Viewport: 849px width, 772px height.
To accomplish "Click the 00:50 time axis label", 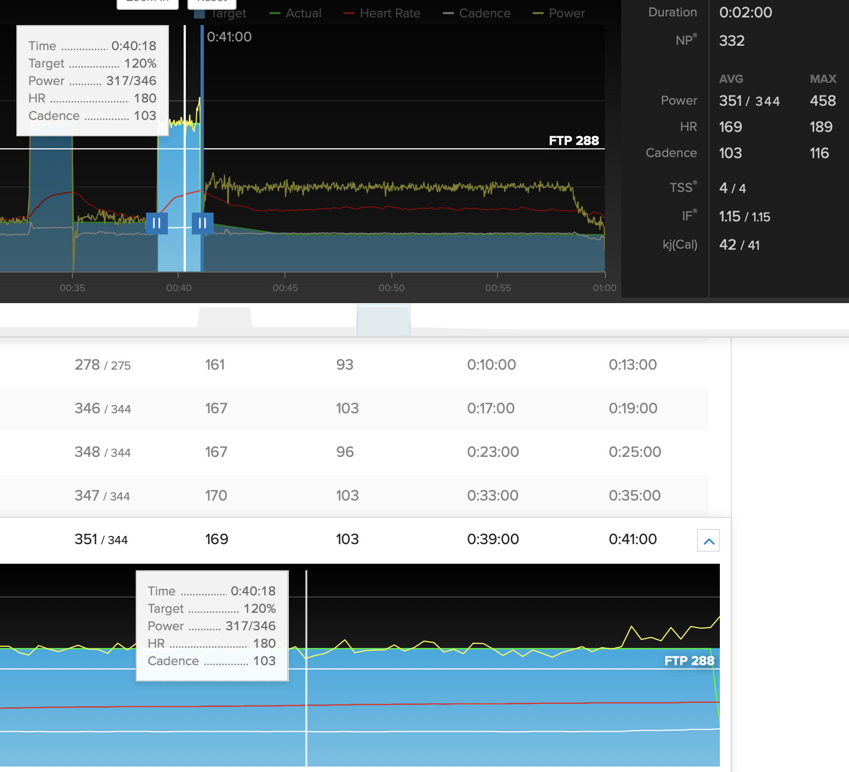I will (392, 288).
